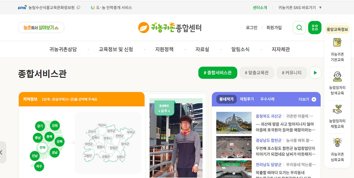Open the 충청북도 괴산군 post link
This screenshot has height=178, width=354.
coord(268,116)
